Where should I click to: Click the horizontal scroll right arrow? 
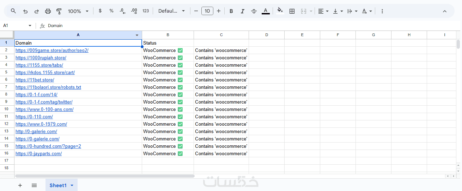click(453, 176)
